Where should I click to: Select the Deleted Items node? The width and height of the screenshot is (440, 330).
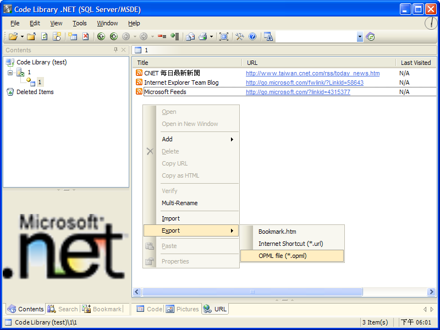pos(35,92)
